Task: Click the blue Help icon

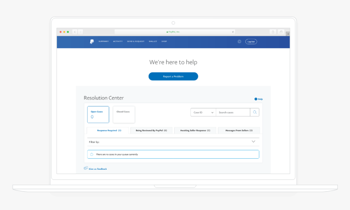Action: click(x=256, y=99)
